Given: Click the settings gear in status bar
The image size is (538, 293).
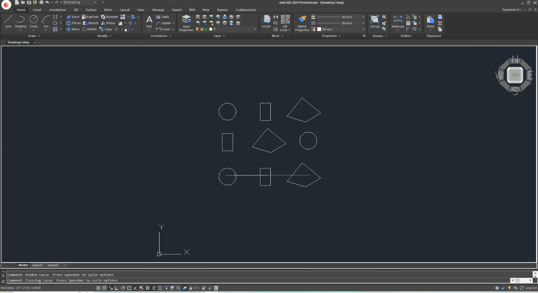Looking at the screenshot, I should point(497,288).
